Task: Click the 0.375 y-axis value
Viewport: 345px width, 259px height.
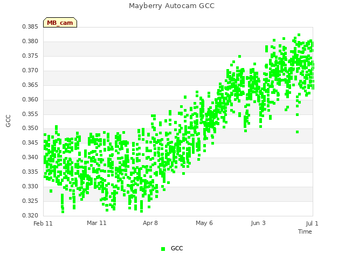Action: pos(30,56)
